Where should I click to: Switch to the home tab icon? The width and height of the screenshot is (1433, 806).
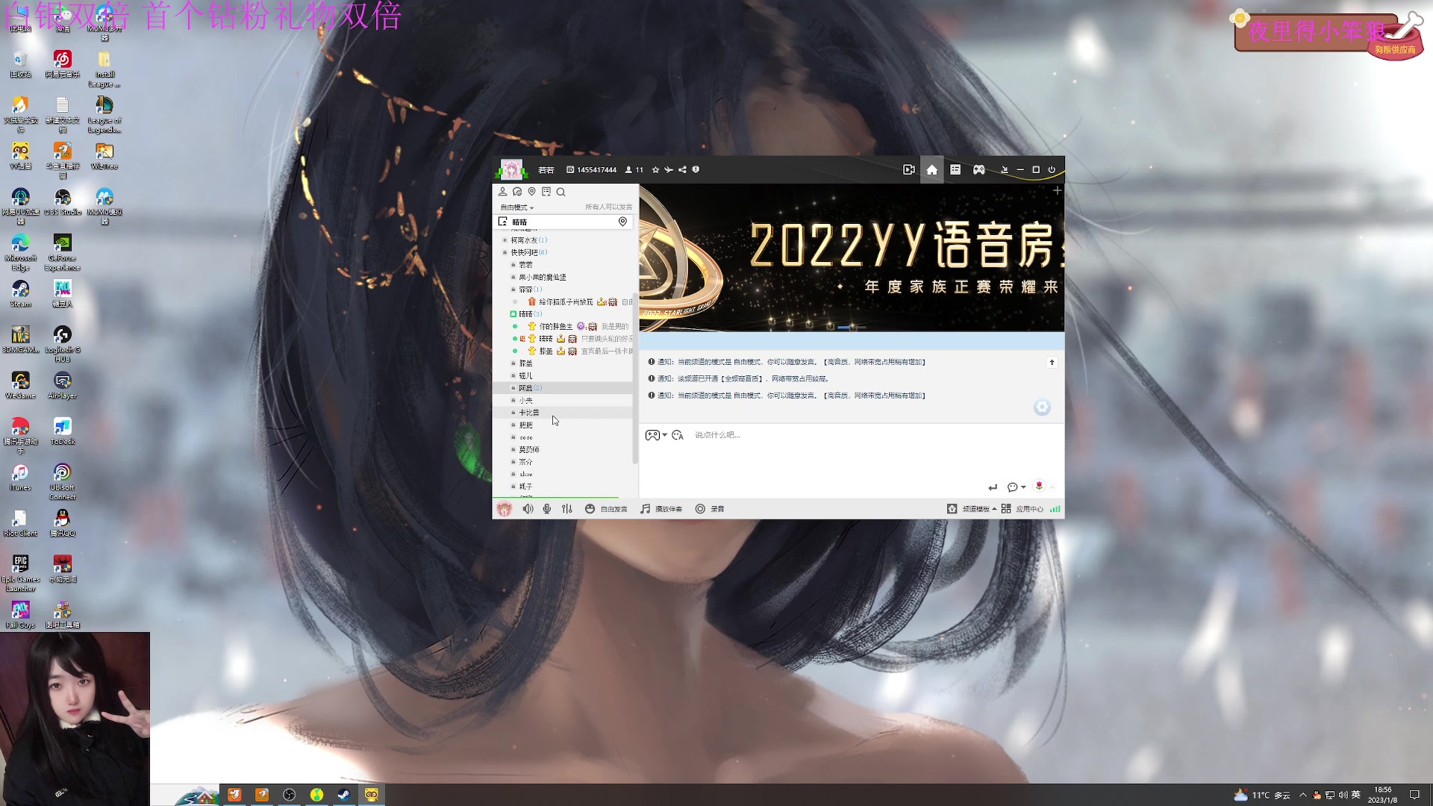point(932,170)
